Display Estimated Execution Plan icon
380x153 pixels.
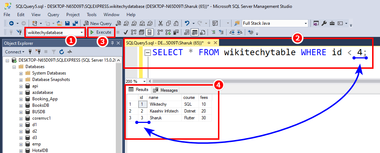coord(133,32)
